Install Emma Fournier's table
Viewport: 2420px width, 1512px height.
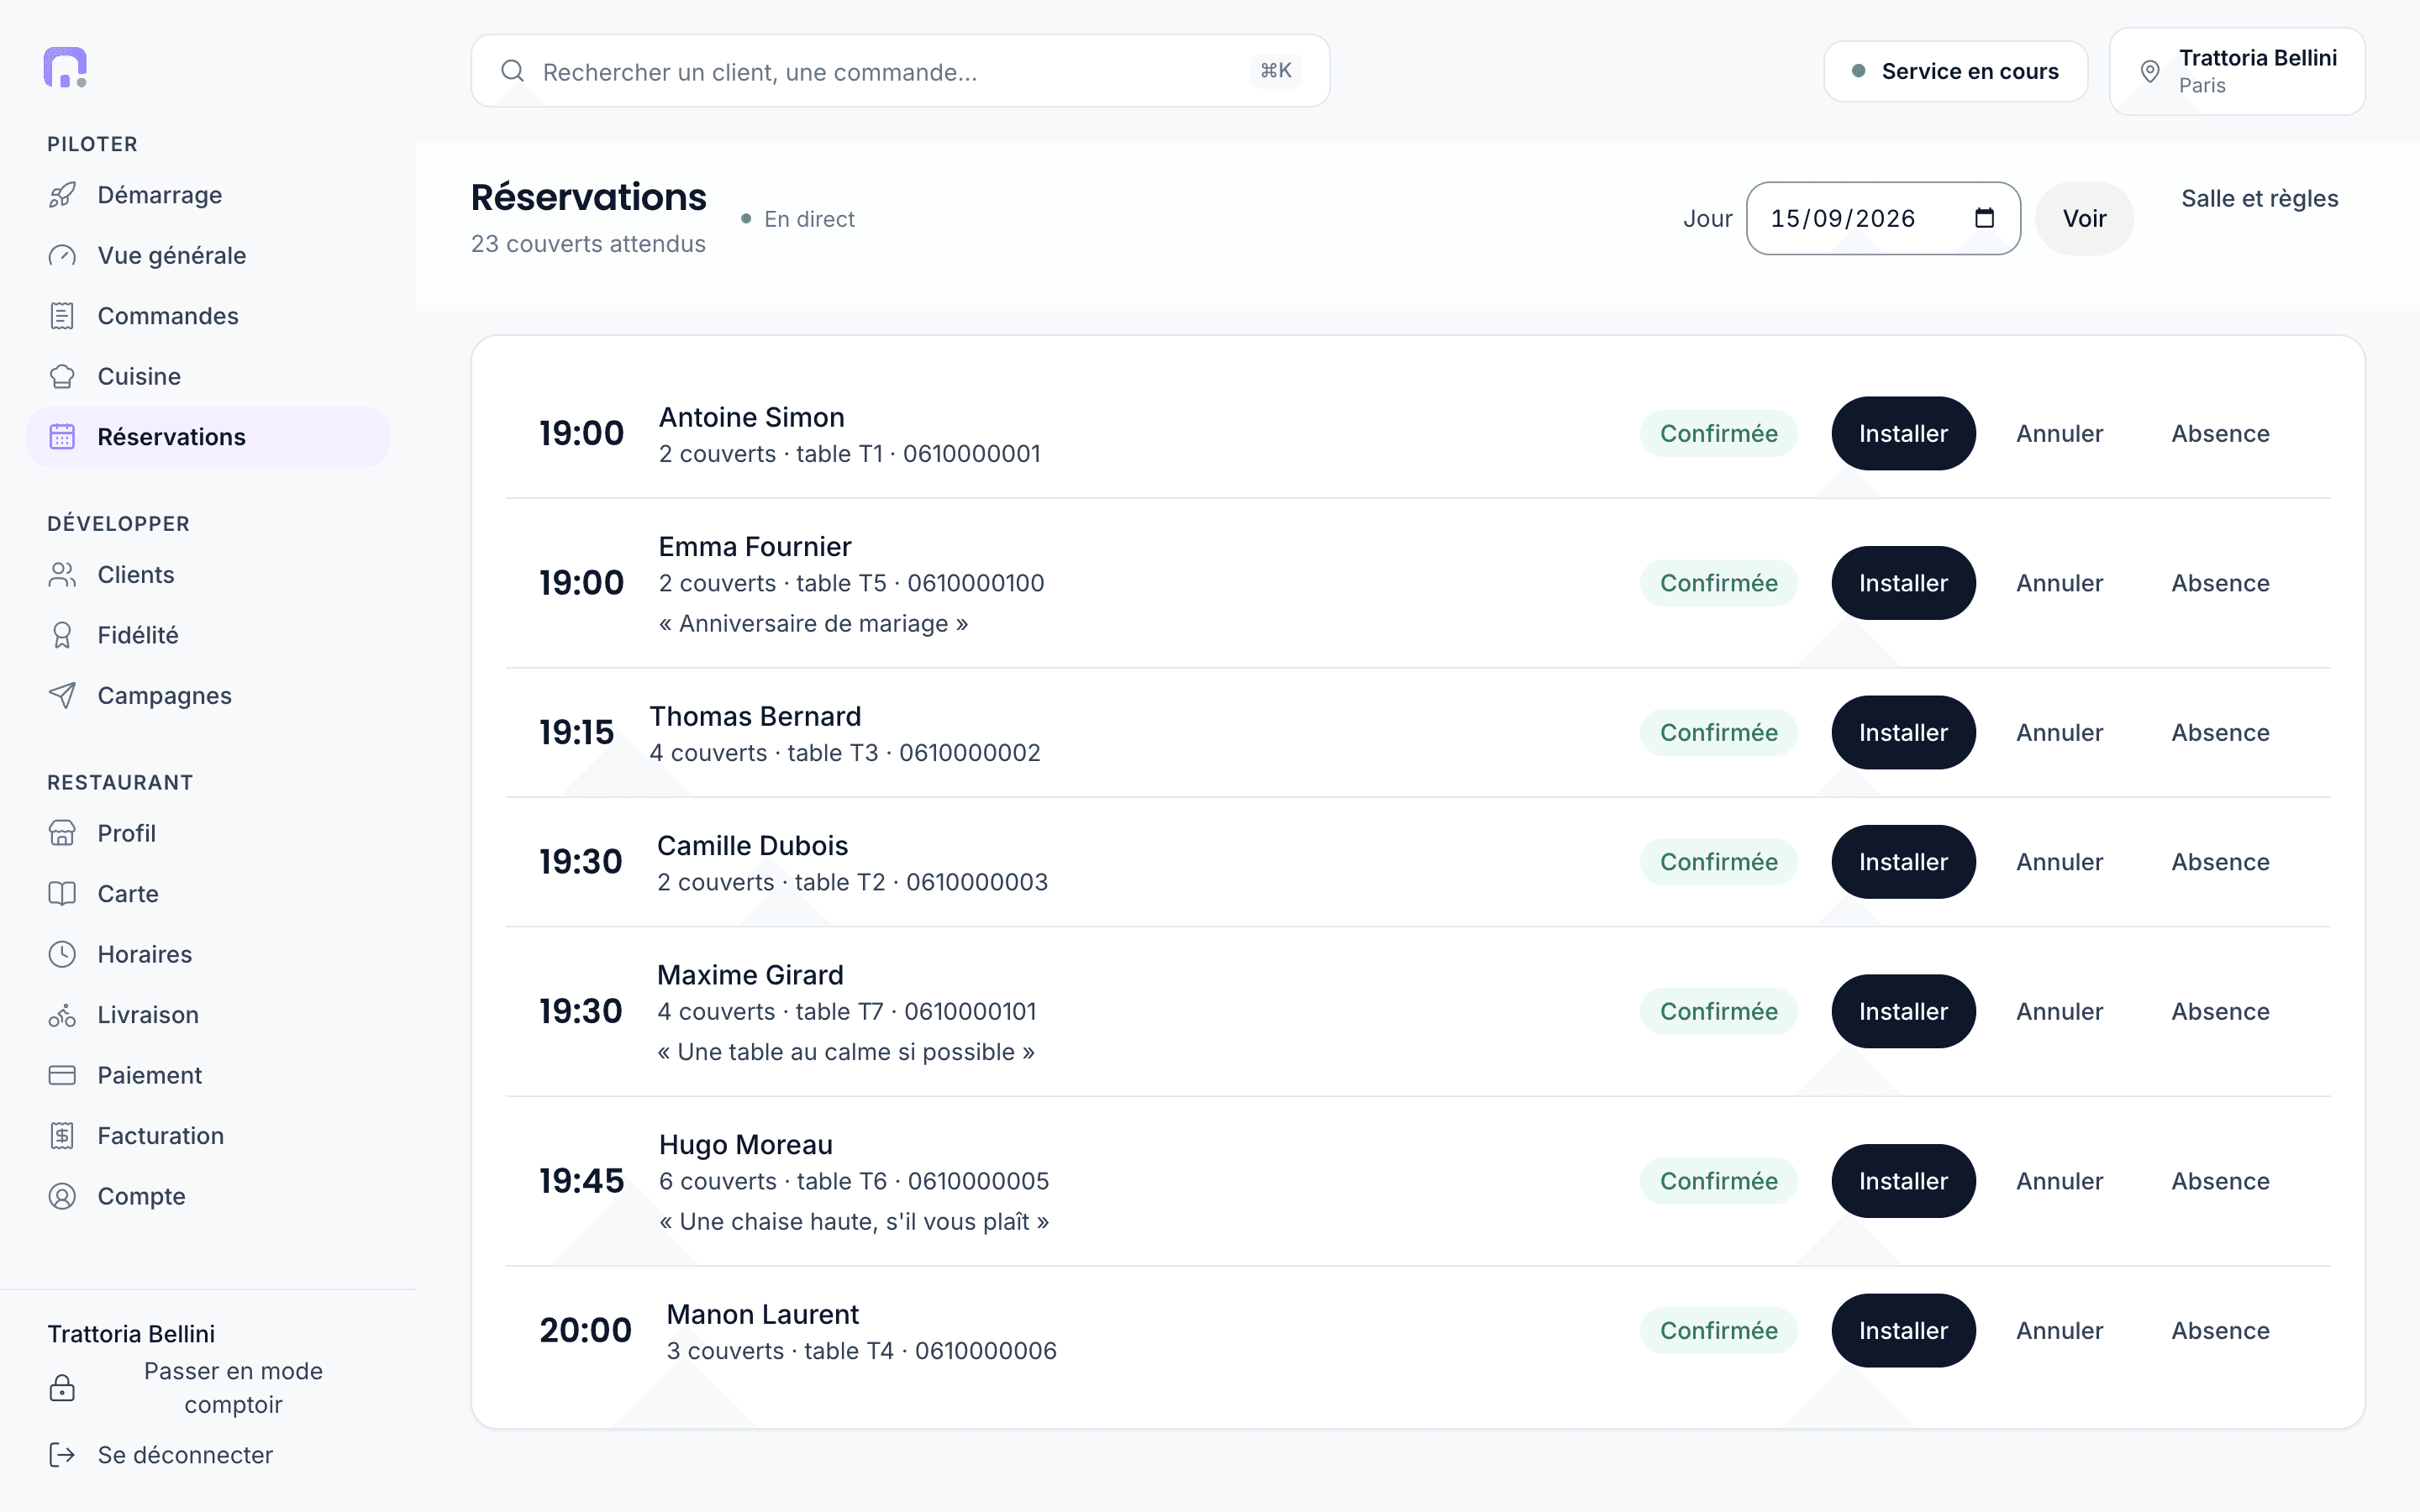click(x=1903, y=583)
